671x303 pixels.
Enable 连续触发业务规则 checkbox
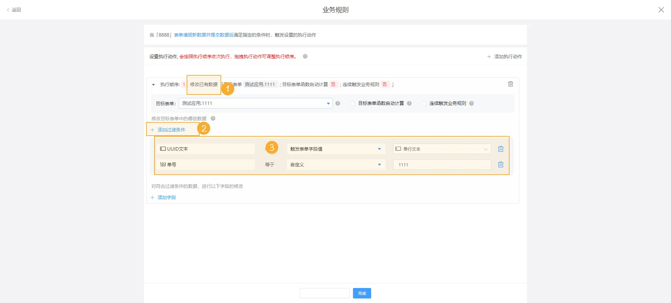coord(424,104)
